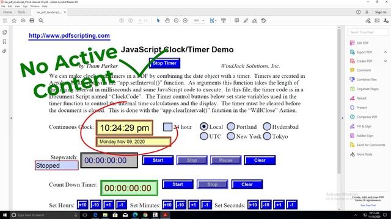Open the Organize Pages tool
This screenshot has height=219, width=391.
364,89
